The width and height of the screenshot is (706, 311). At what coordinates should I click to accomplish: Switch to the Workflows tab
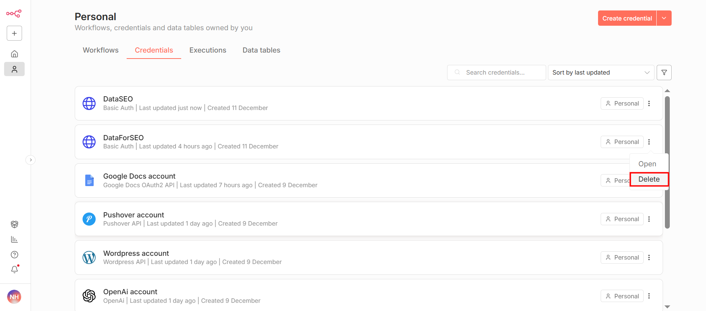coord(100,50)
